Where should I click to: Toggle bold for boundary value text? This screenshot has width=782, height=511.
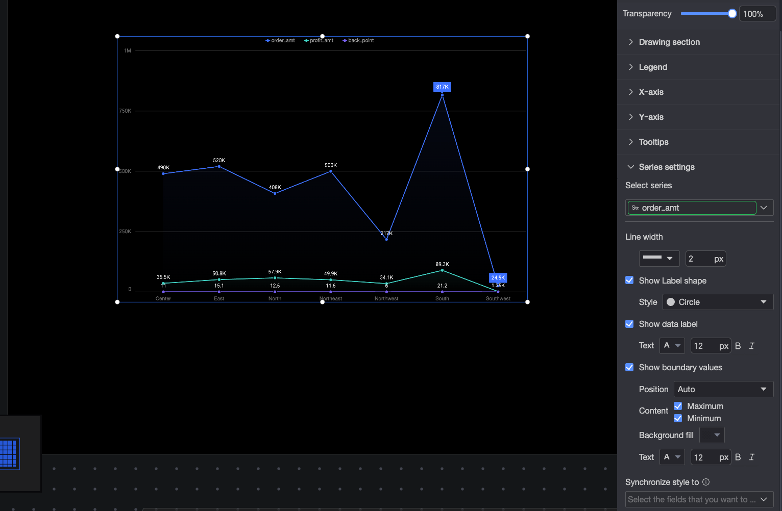(x=738, y=457)
